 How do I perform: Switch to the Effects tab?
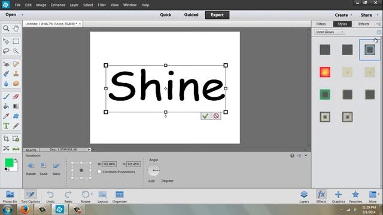click(363, 24)
